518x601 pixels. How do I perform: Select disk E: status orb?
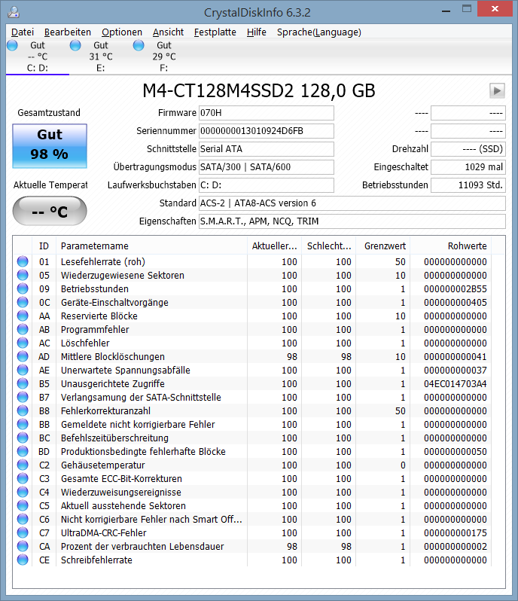click(75, 45)
